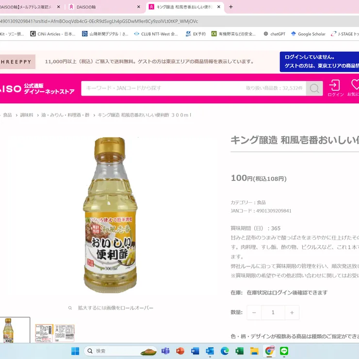
Task: Close the キング醸造 product tab
Action: coord(219,7)
